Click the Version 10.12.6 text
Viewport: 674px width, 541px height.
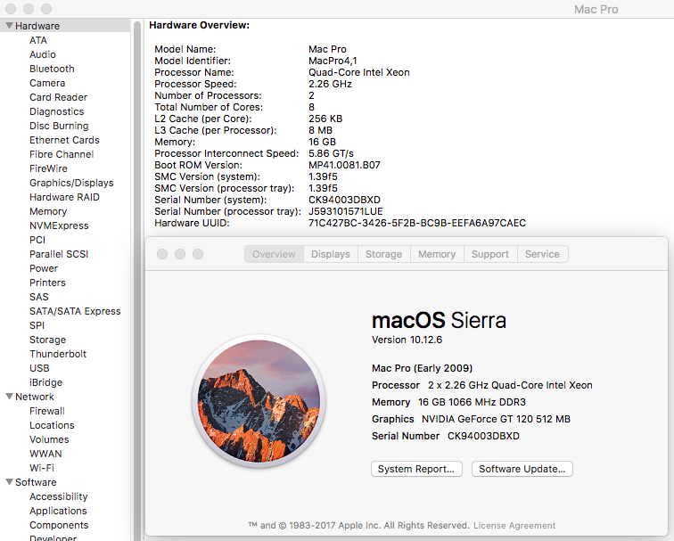407,340
